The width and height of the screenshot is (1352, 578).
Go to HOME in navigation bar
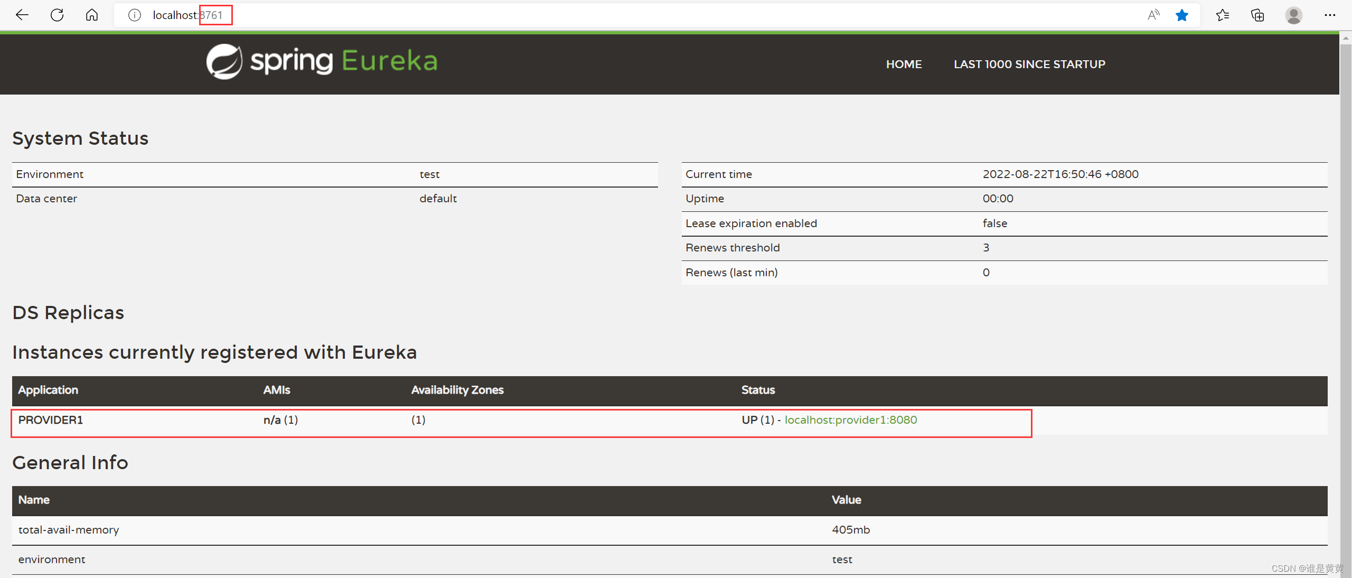(904, 64)
